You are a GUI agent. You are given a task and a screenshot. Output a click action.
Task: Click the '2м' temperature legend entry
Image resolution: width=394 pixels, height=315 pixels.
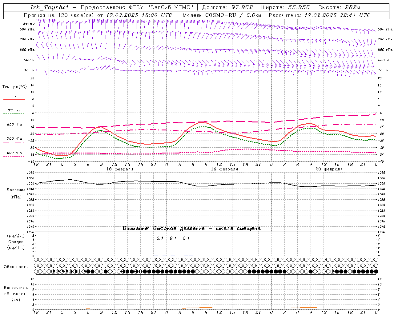(x=14, y=96)
